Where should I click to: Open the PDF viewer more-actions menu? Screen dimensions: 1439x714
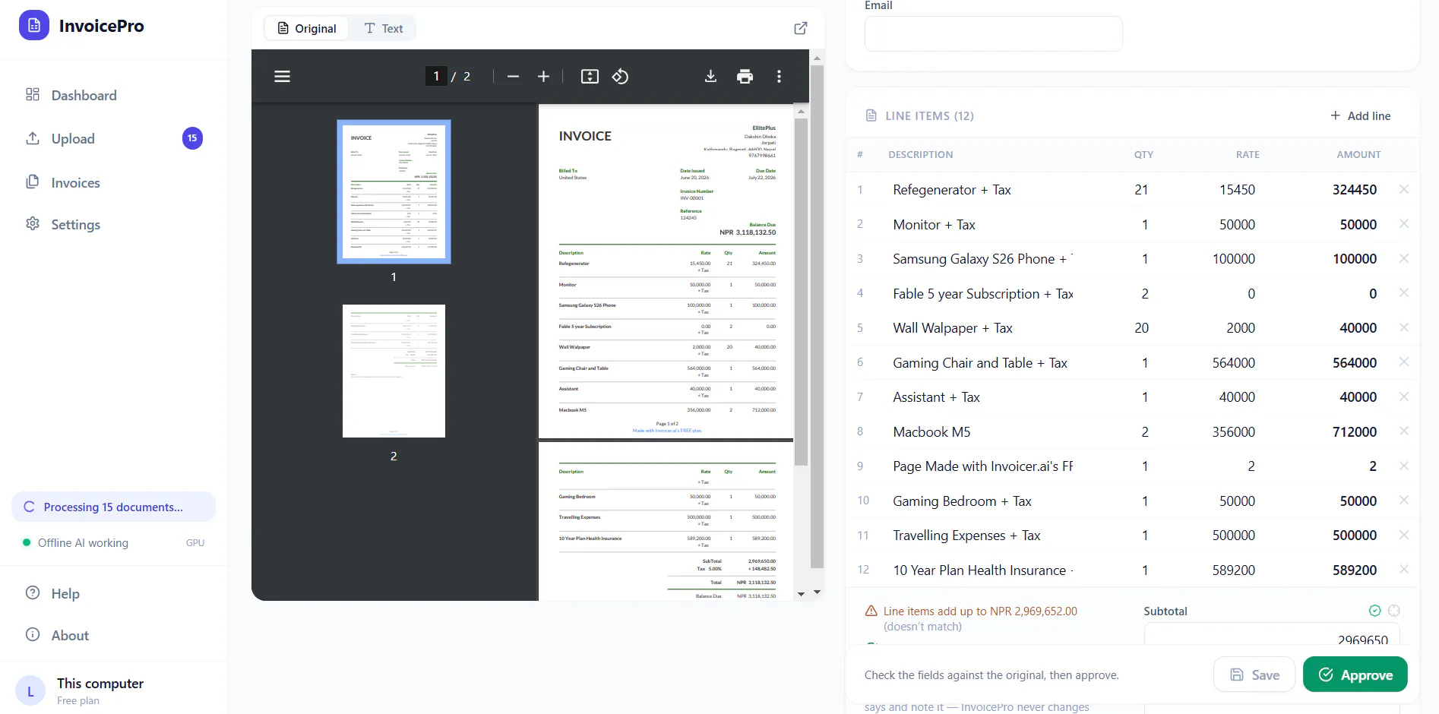point(779,77)
